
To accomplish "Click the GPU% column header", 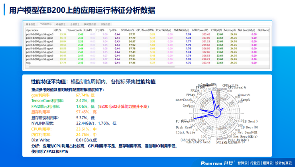I will point(58,30).
